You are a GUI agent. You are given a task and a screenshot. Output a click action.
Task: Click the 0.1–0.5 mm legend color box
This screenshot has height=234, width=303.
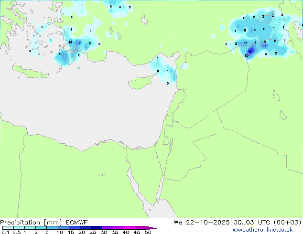pyautogui.click(x=8, y=228)
